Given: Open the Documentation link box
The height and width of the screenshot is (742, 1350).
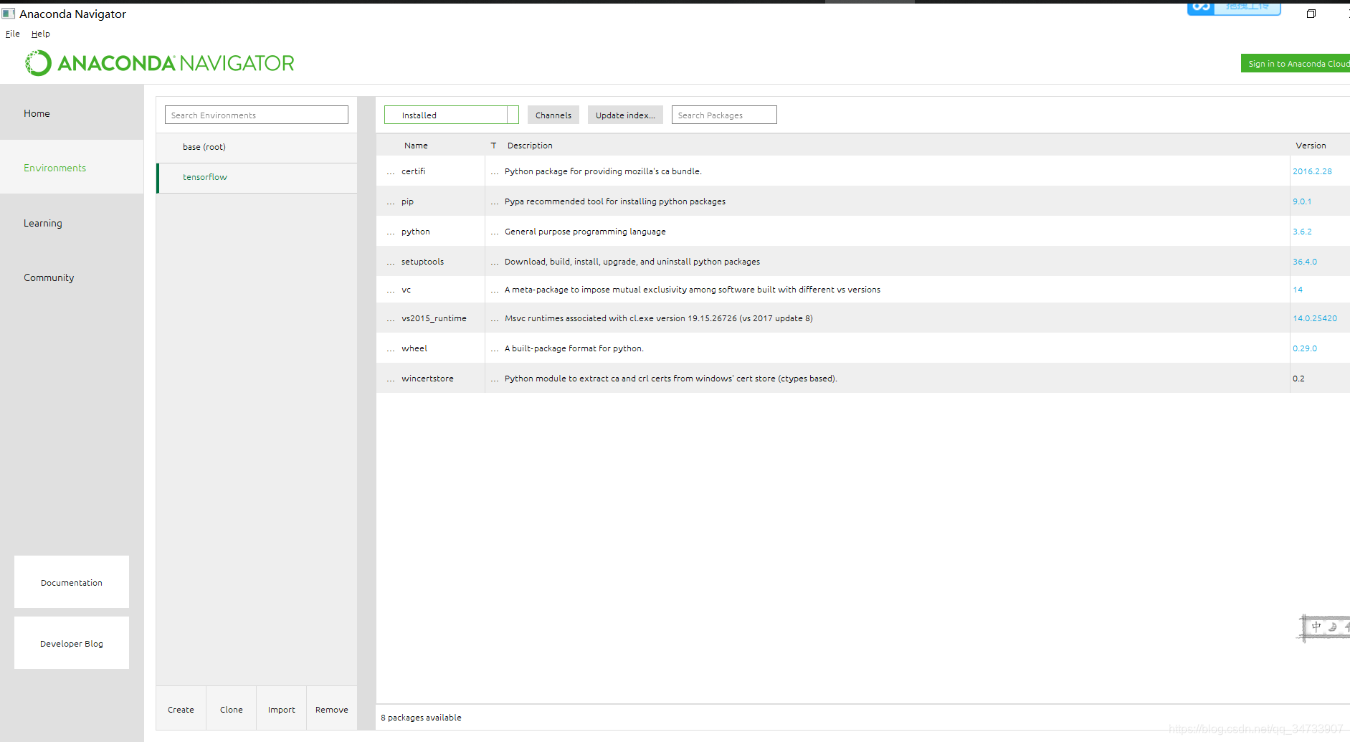Looking at the screenshot, I should (x=72, y=582).
